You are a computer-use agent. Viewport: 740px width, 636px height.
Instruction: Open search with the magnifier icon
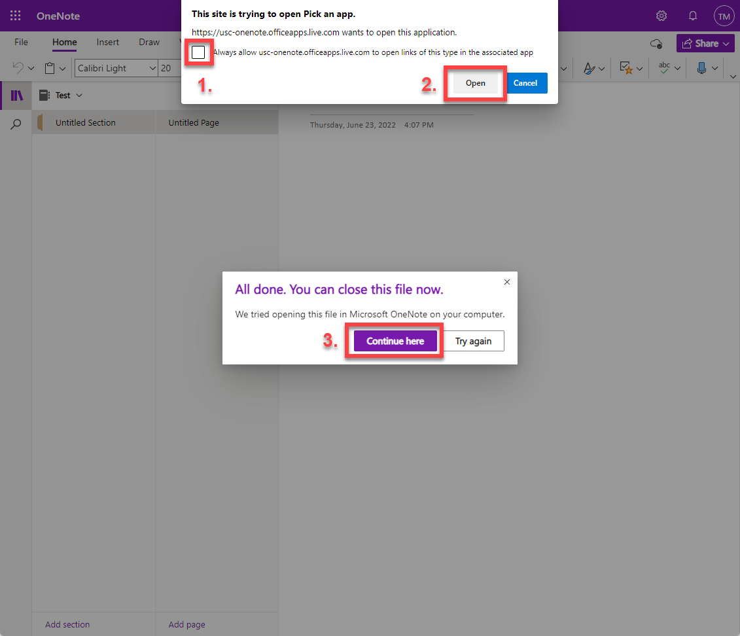pyautogui.click(x=16, y=124)
